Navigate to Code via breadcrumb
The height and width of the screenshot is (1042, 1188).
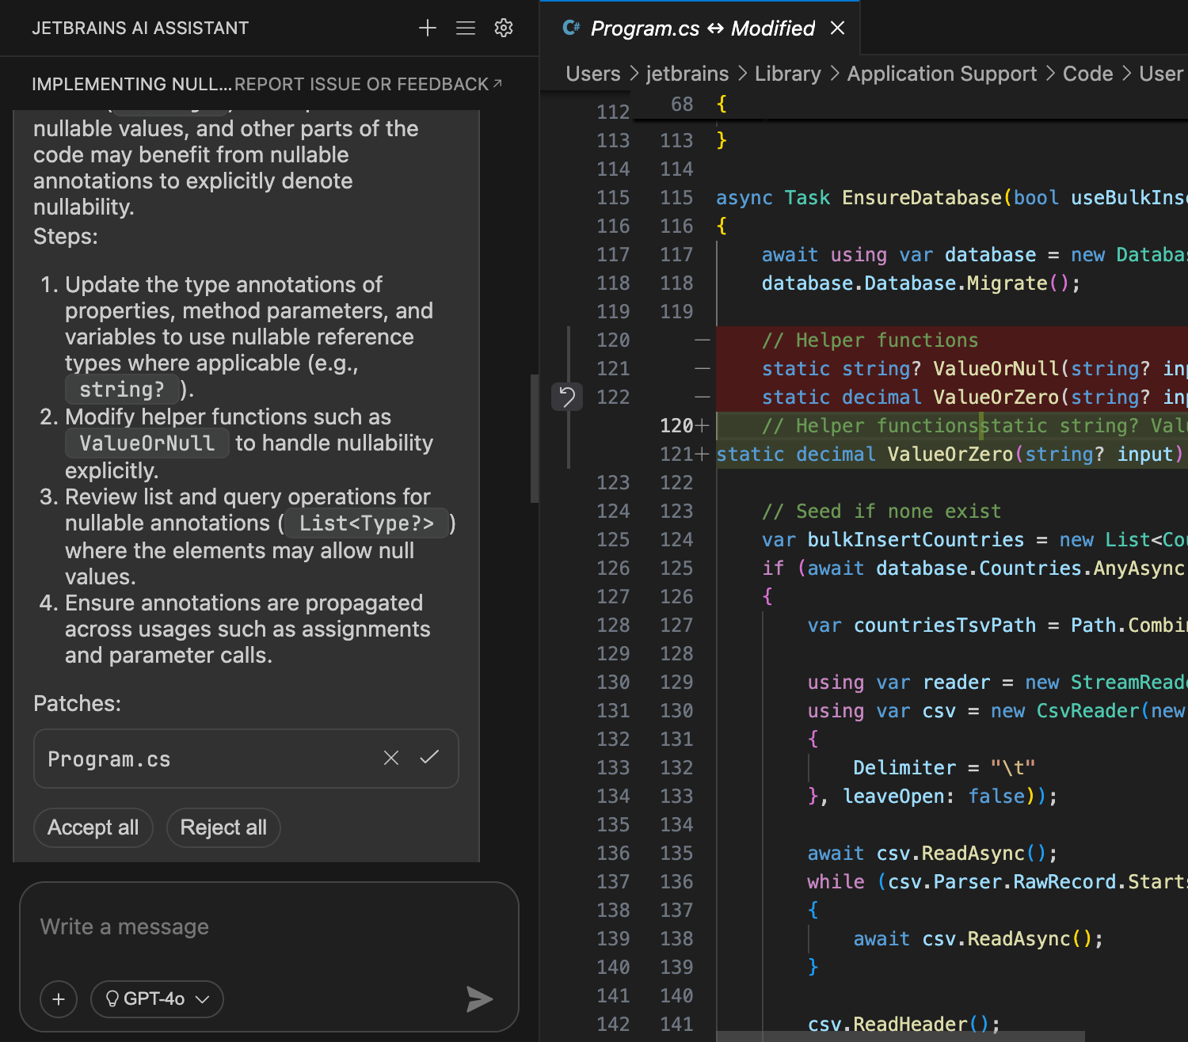(1087, 73)
